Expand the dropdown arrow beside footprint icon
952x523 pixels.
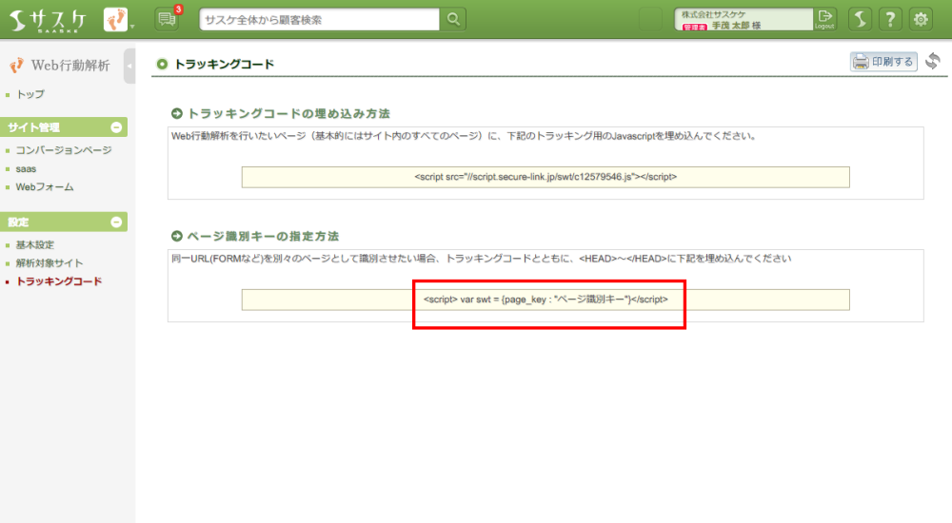(132, 25)
